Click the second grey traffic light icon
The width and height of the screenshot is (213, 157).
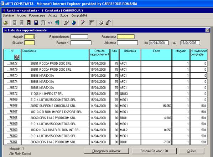tap(22, 23)
